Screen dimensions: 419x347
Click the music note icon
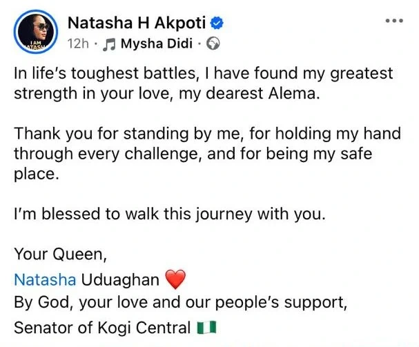tap(108, 45)
